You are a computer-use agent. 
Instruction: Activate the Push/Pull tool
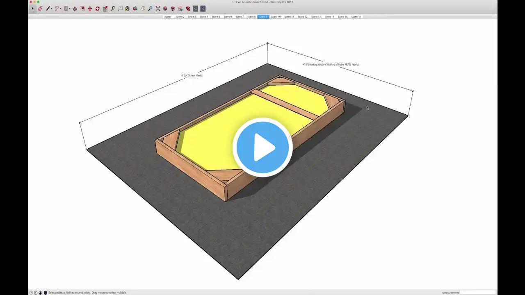pyautogui.click(x=75, y=8)
